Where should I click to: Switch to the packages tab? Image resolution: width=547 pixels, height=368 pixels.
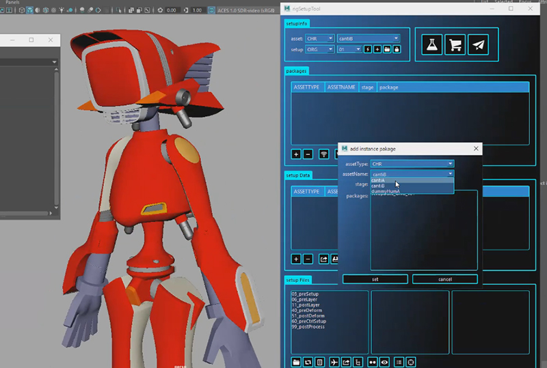point(296,71)
